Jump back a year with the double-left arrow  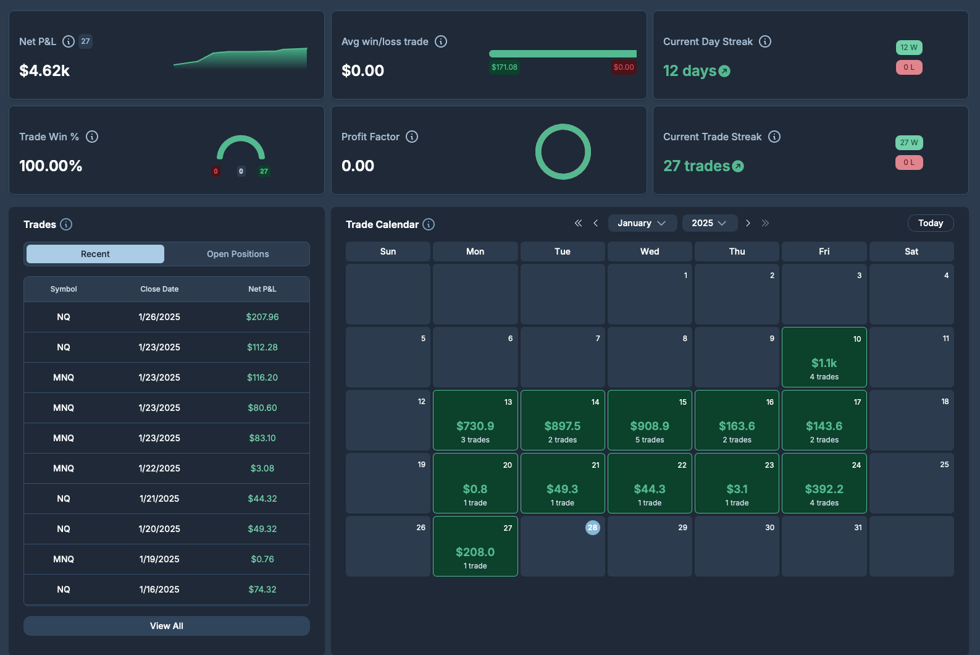578,223
